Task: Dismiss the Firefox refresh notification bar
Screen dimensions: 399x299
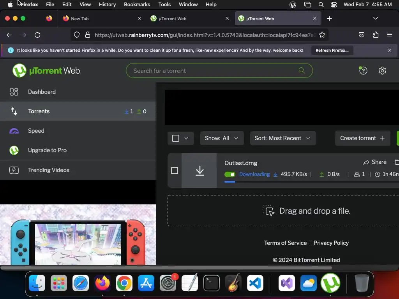Action: tap(389, 50)
